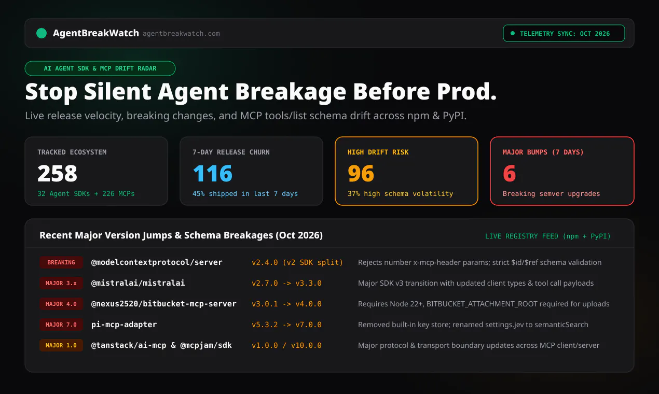Click the Recent Major Version Jumps heading
Viewport: 659px width, 394px height.
pos(181,235)
